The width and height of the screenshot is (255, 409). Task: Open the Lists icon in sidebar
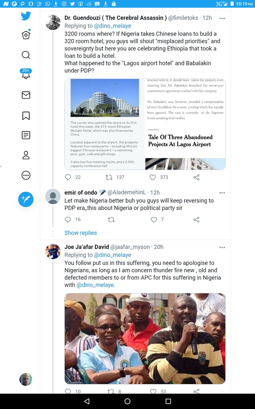(x=26, y=135)
